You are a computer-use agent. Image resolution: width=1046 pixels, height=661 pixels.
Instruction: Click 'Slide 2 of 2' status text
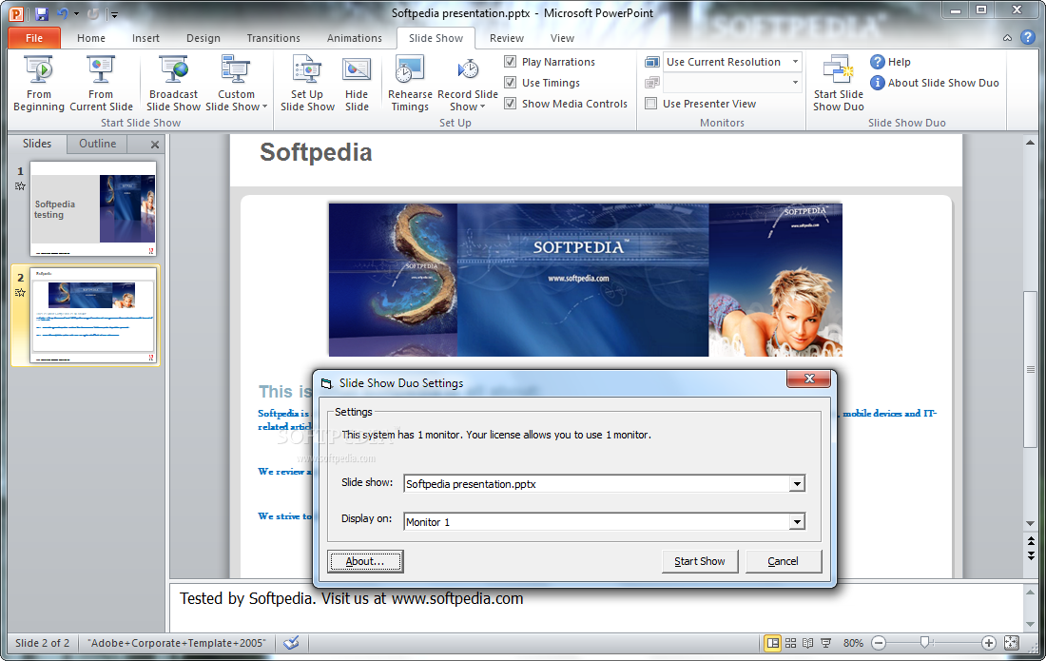(42, 643)
